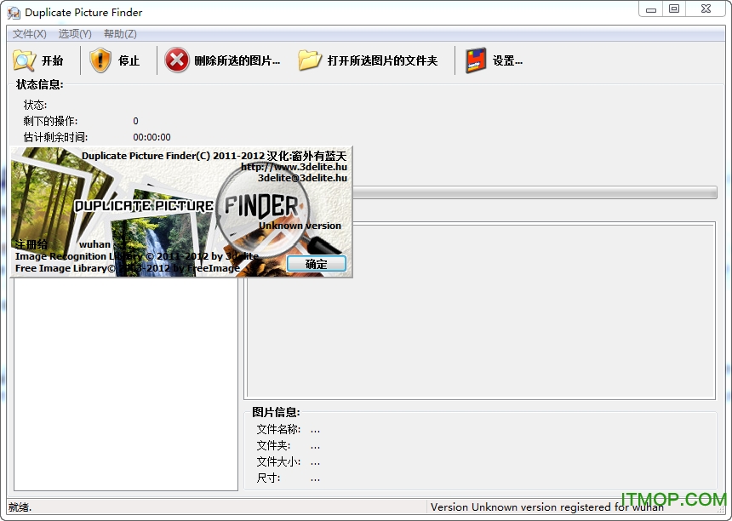Click the Start (开始) search icon
Viewport: 732px width, 521px height.
tap(25, 60)
